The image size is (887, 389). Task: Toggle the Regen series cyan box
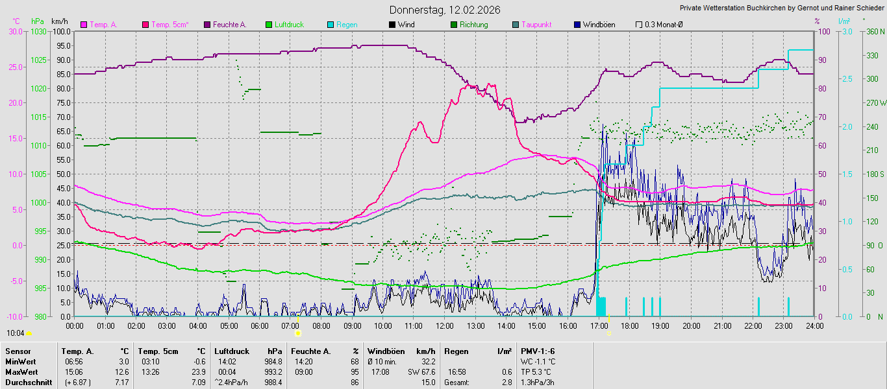(331, 25)
